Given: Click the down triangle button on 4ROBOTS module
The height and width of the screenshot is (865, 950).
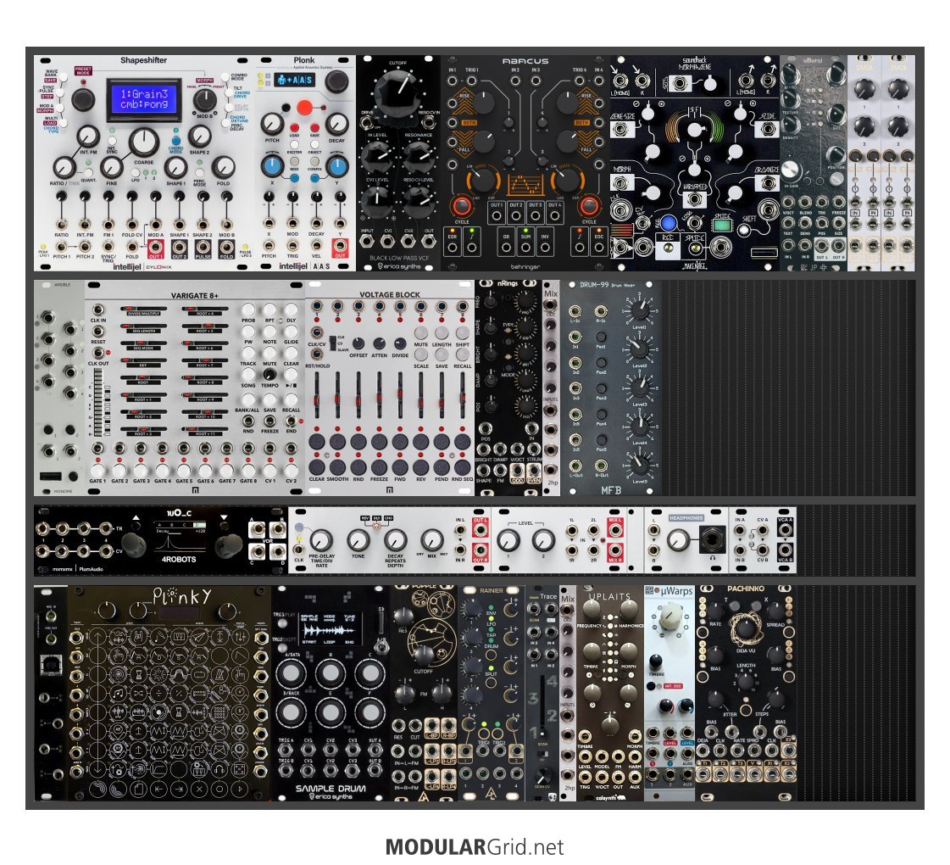Looking at the screenshot, I should 225,518.
